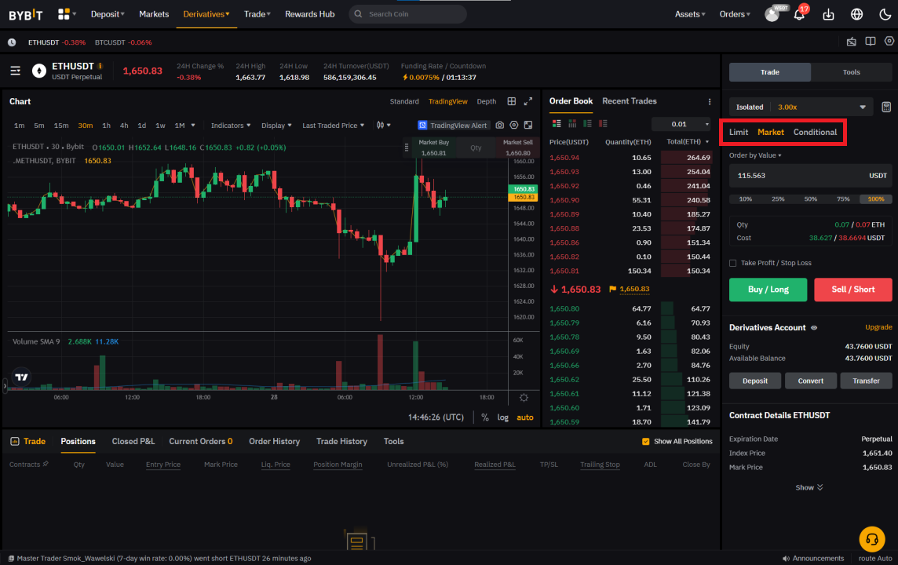Screen dimensions: 898x565
Task: Enable Take Profit / Stop Loss checkbox
Action: [732, 263]
